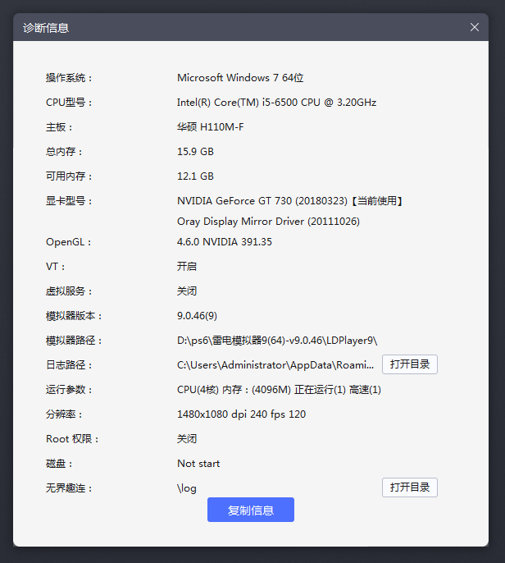Click the Intel Core i5-6500 CPU text
505x563 pixels.
click(276, 103)
